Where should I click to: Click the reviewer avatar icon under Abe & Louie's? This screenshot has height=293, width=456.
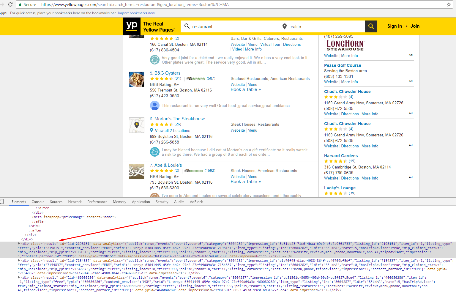click(155, 196)
